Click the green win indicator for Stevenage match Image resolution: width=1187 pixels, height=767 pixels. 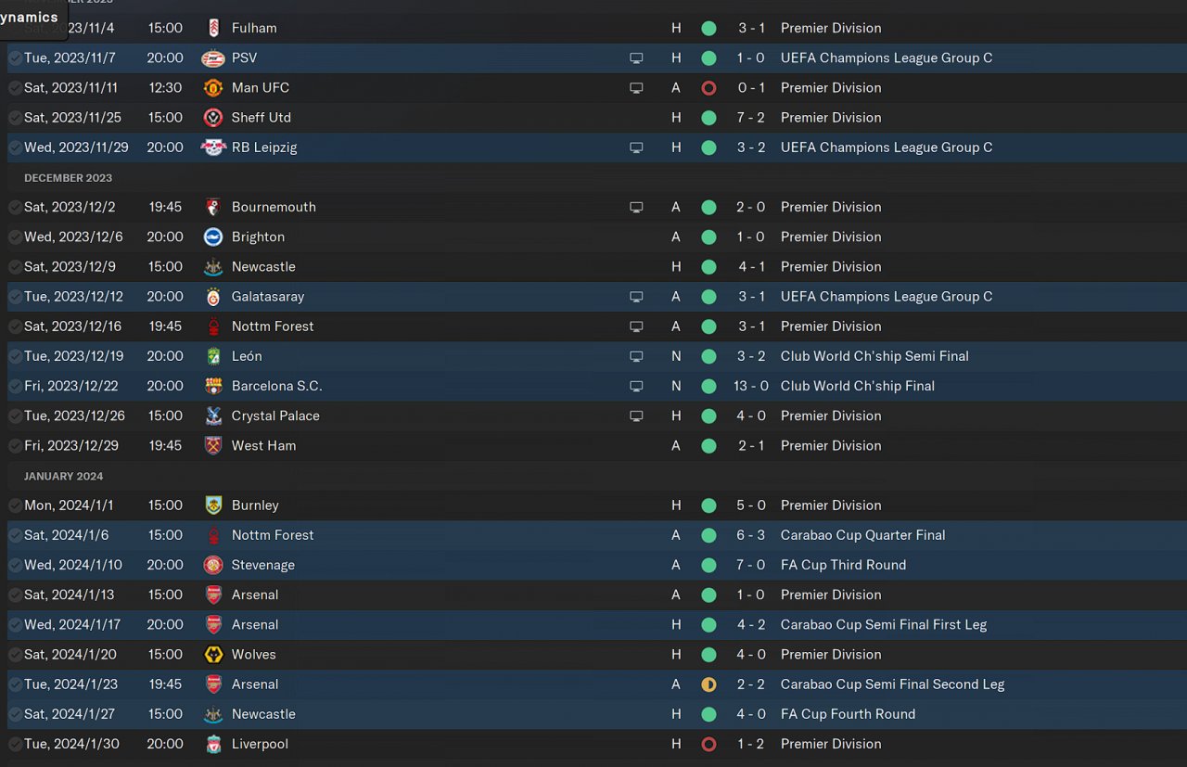pyautogui.click(x=708, y=565)
